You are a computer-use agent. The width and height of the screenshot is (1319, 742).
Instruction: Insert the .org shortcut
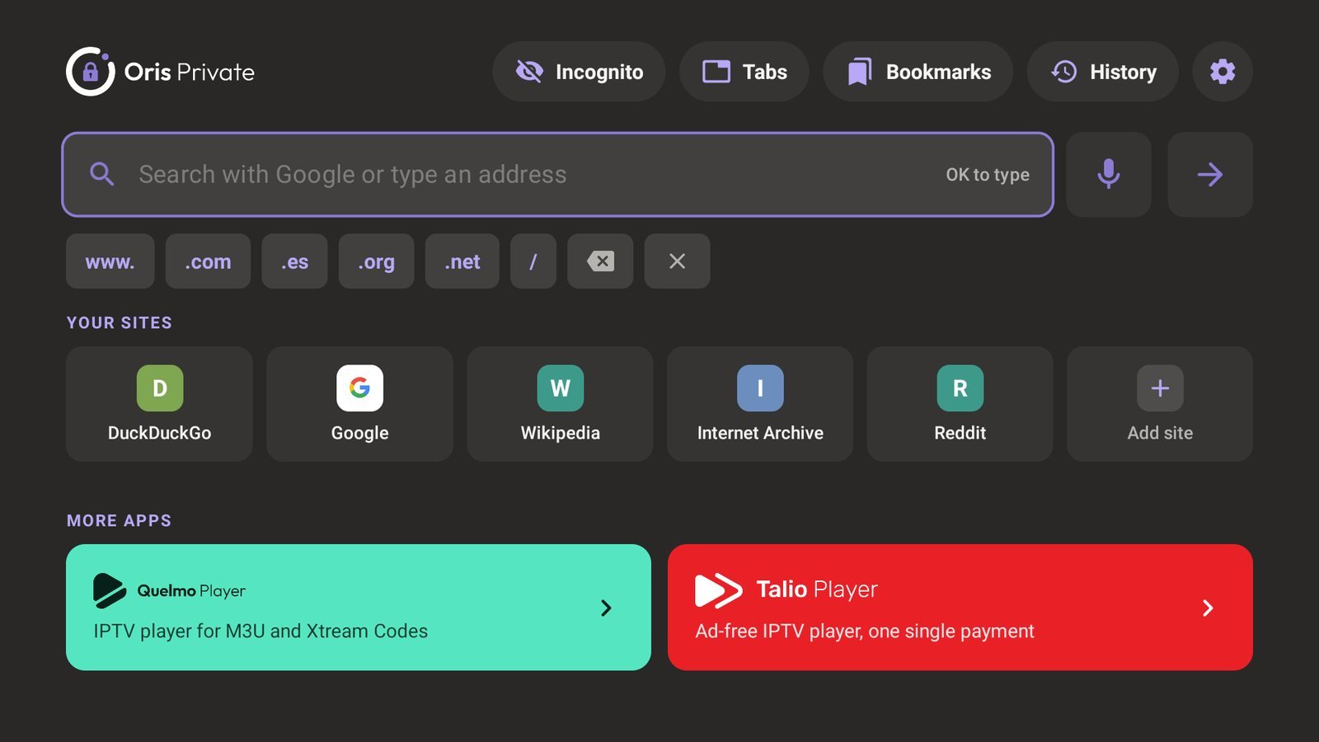point(376,261)
